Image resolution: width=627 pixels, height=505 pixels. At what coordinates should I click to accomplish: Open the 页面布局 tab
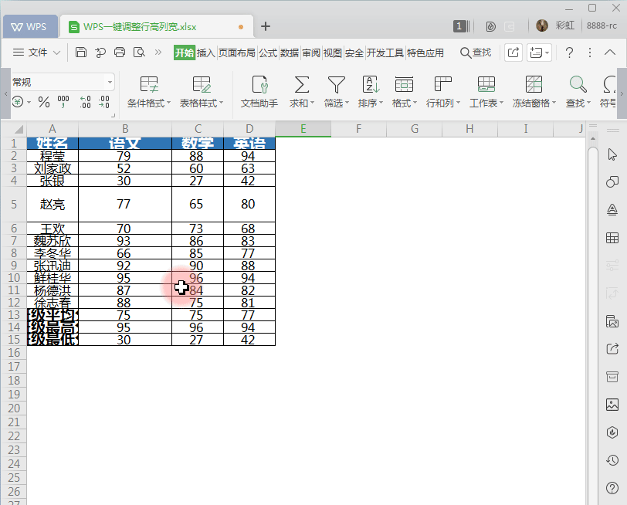pos(237,53)
